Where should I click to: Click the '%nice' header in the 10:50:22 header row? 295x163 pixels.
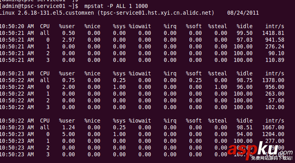tap(92, 121)
